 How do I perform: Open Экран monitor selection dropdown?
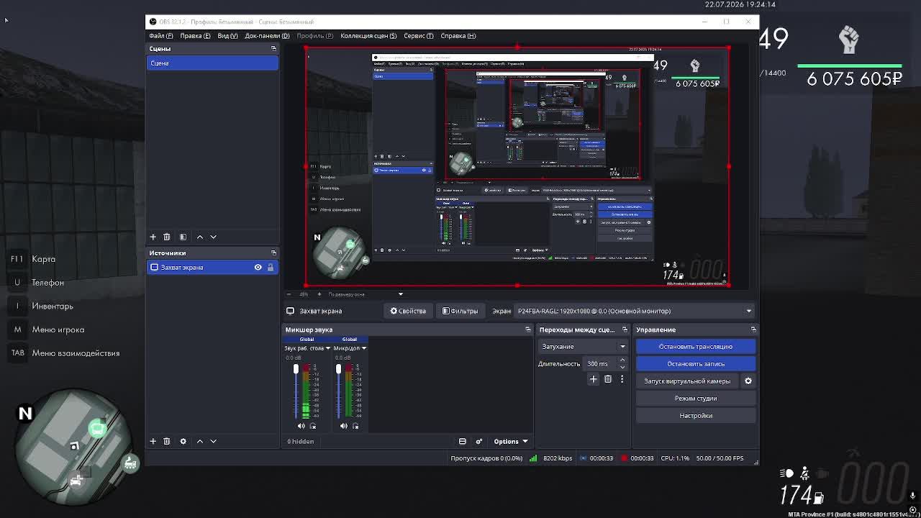click(634, 311)
